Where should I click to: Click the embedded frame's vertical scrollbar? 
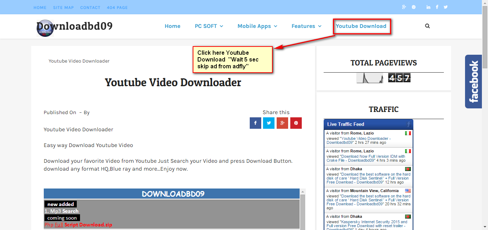302,209
